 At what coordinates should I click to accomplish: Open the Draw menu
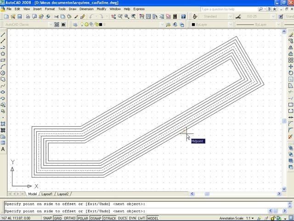pyautogui.click(x=73, y=9)
